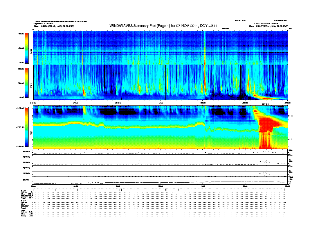Screen dimensions: 310x239
Task: Click the topmost line plot below TNR panel
Action: (x=160, y=152)
